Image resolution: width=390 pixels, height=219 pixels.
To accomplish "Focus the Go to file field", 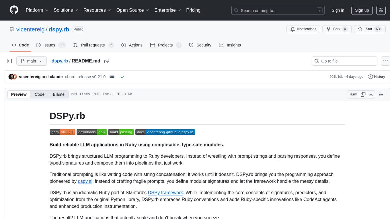I will click(x=344, y=61).
